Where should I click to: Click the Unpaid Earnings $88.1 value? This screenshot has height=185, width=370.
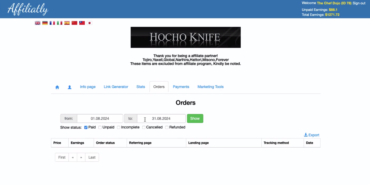click(333, 10)
